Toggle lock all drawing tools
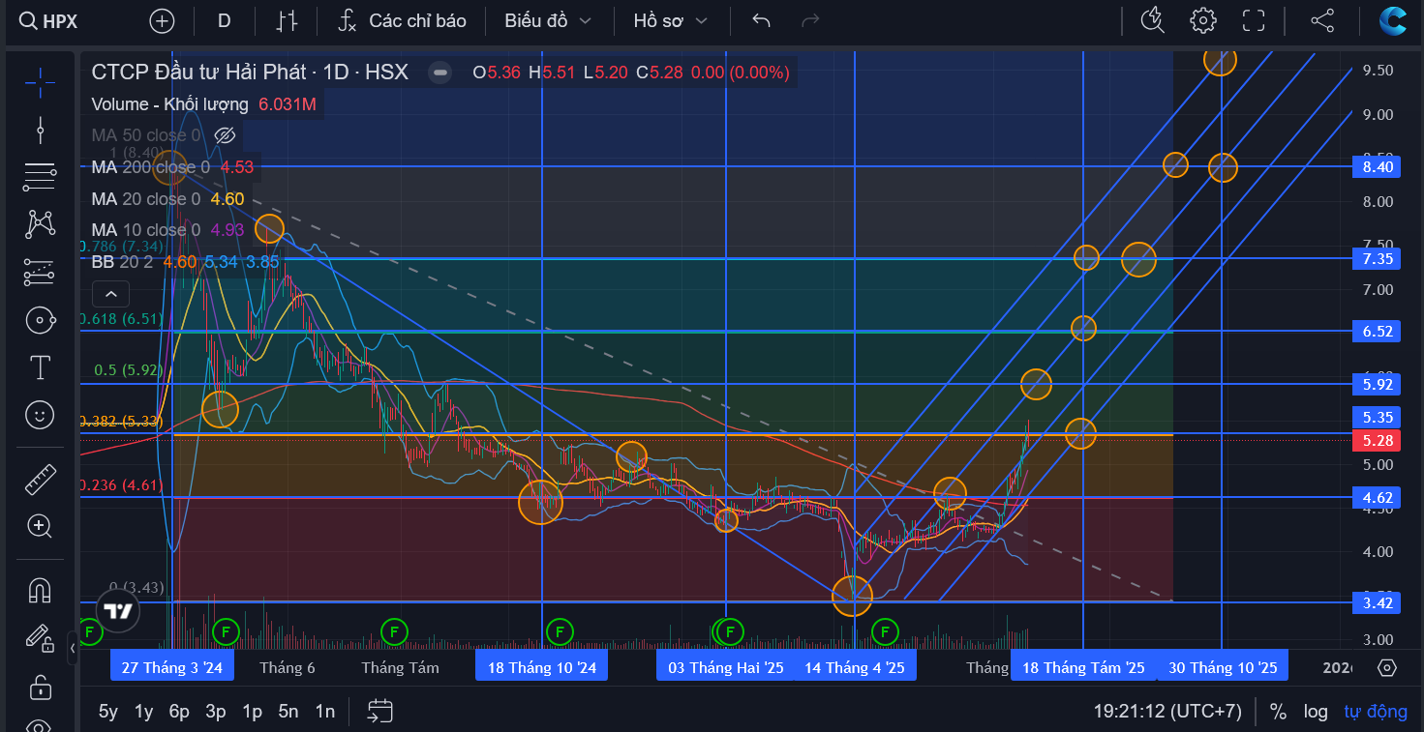The height and width of the screenshot is (732, 1424). (40, 688)
